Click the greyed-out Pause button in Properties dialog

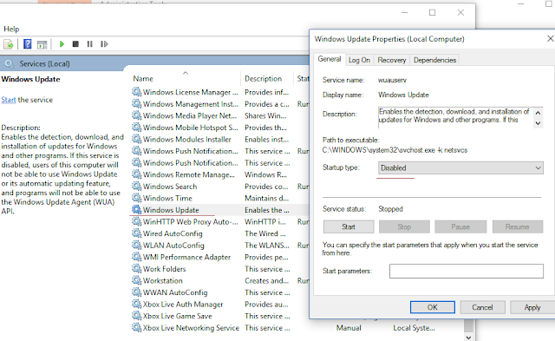click(x=460, y=226)
